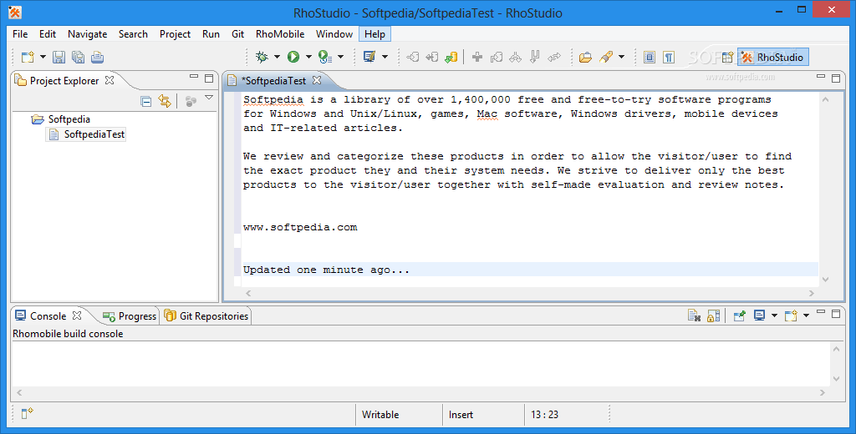Open the Open Console dropdown arrow
Viewport: 856px width, 434px height.
click(x=806, y=315)
